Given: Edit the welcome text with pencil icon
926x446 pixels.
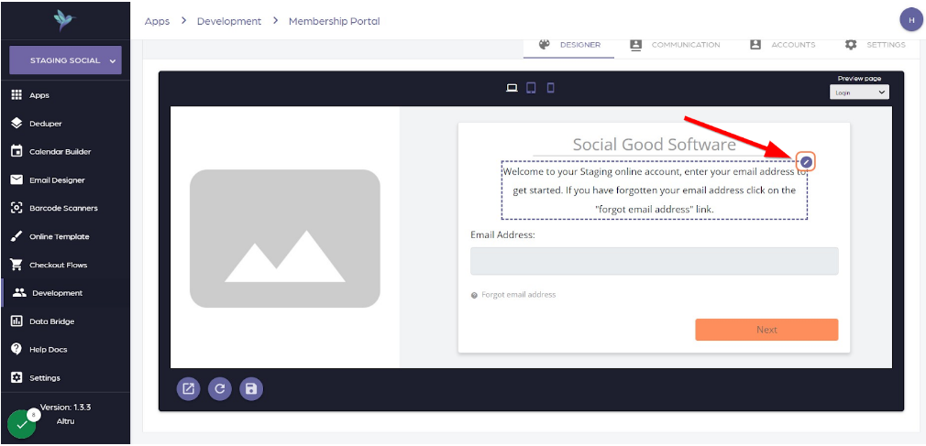Looking at the screenshot, I should pyautogui.click(x=806, y=161).
